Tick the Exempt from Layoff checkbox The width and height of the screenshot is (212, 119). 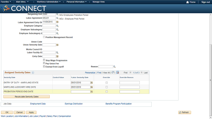click(44, 66)
